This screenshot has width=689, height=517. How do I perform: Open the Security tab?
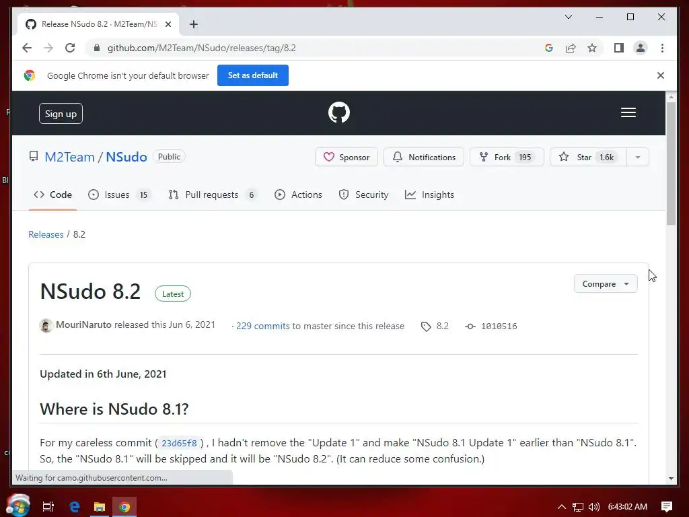pos(363,195)
